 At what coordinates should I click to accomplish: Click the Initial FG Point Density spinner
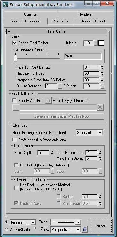(102, 67)
